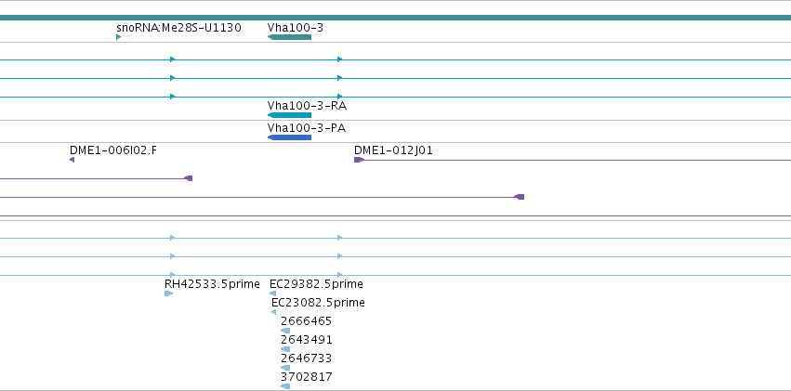Select the Vha100-3-PA protein bar
This screenshot has width=791, height=391.
(x=290, y=137)
